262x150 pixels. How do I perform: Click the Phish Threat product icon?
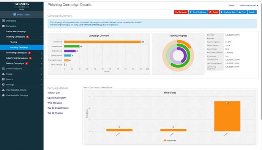point(15,14)
